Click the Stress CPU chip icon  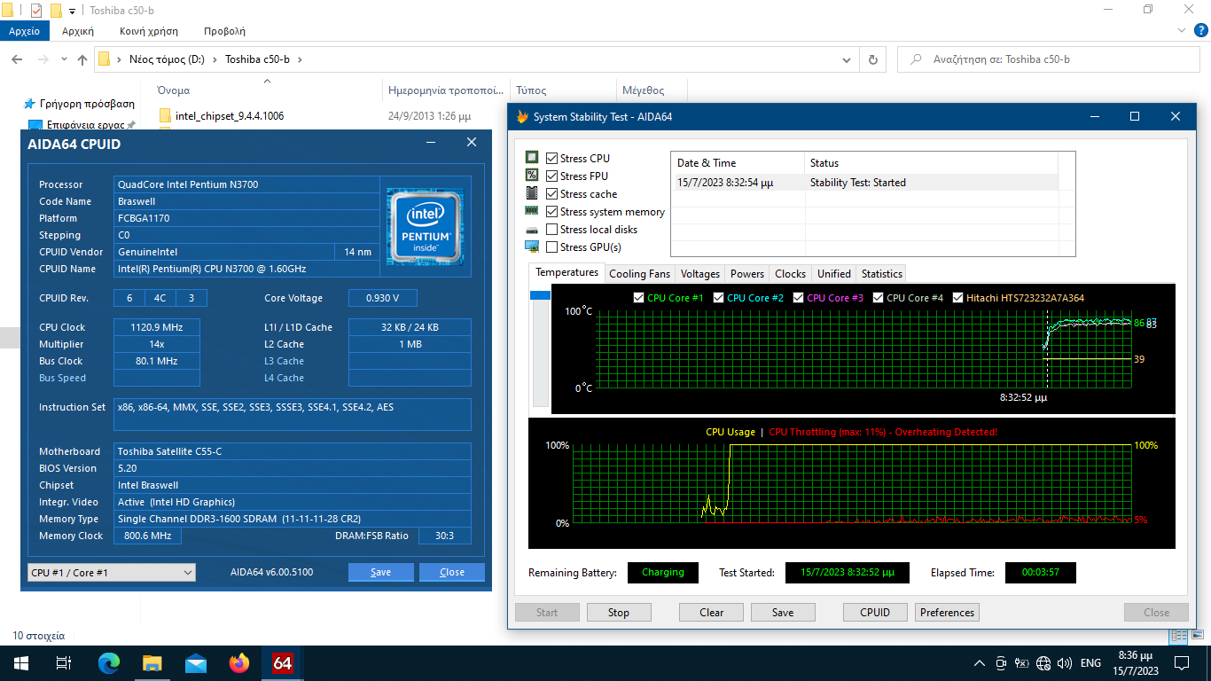coord(532,158)
